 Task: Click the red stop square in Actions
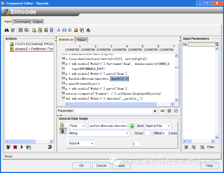pos(15,147)
